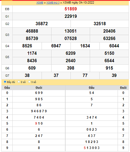Click the G1 prize number 22919
Screen dimensions: 130x152
coord(71,16)
